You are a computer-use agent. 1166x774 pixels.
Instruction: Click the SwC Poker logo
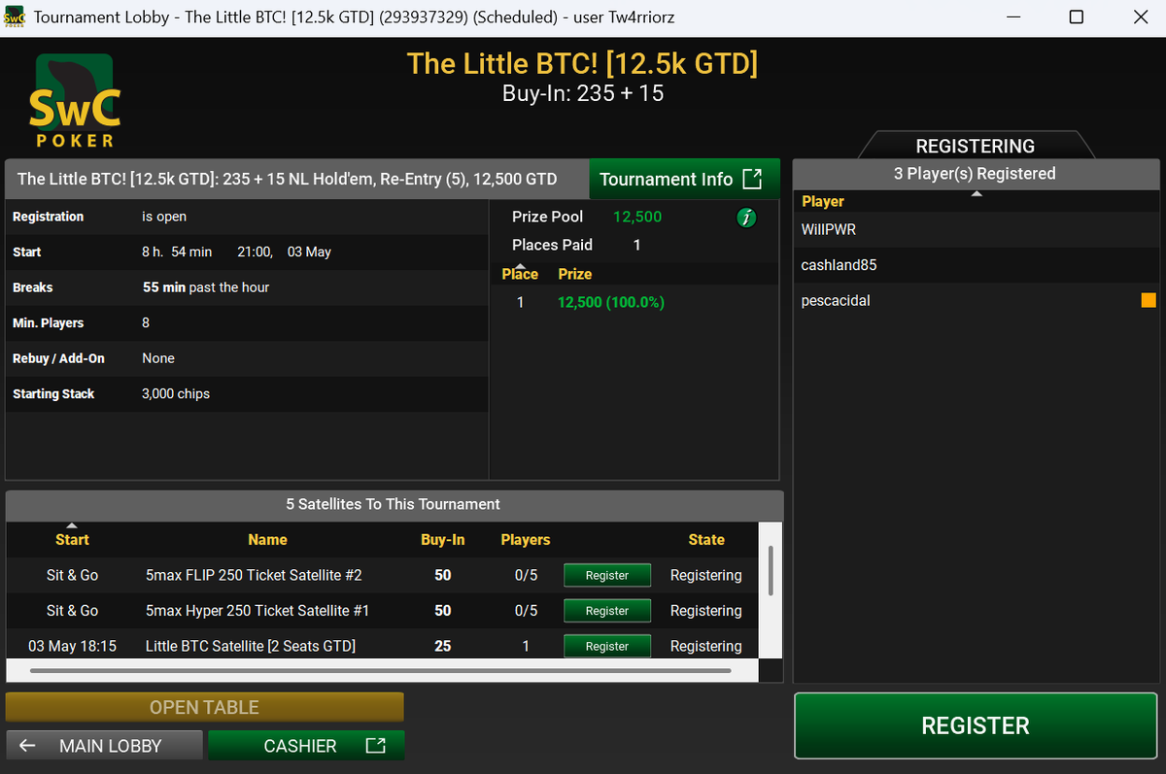(75, 101)
